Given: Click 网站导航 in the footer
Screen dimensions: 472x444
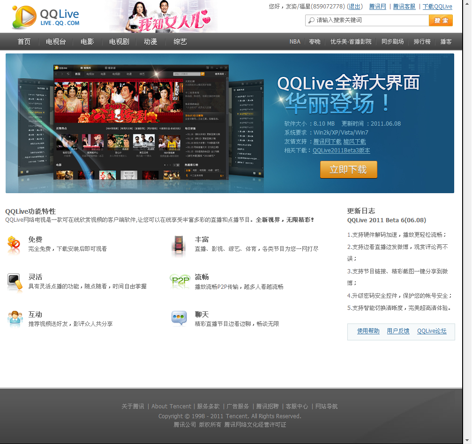Looking at the screenshot, I should click(x=326, y=406).
